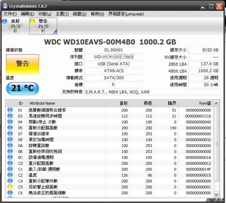Image resolution: width=226 pixels, height=203 pixels.
Task: Click status orb in row 04 啟動/停止次數
Action: point(10,122)
